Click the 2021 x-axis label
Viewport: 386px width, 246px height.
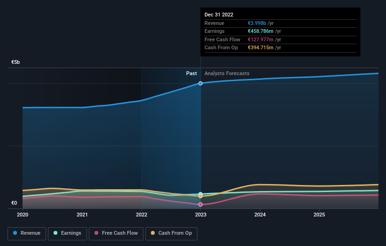[82, 215]
